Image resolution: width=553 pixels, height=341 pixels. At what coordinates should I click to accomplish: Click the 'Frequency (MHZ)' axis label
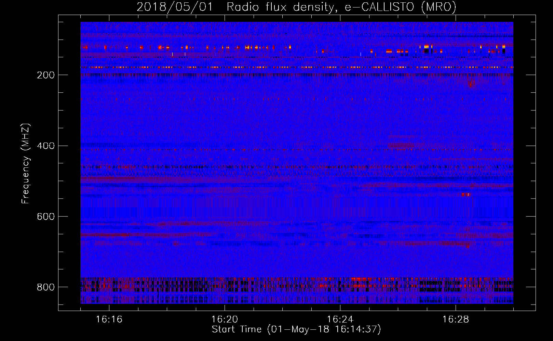tap(26, 163)
